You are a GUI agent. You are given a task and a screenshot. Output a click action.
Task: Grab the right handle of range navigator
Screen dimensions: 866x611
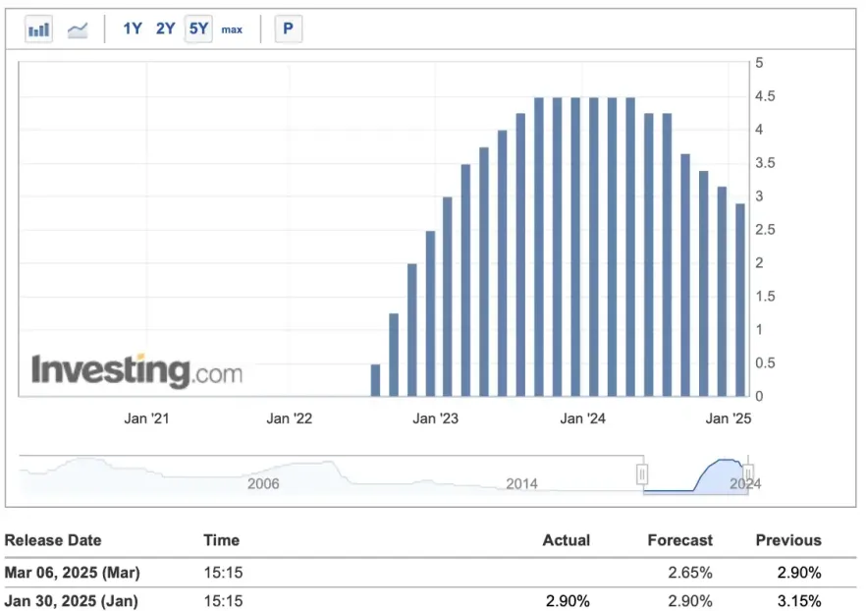[749, 474]
